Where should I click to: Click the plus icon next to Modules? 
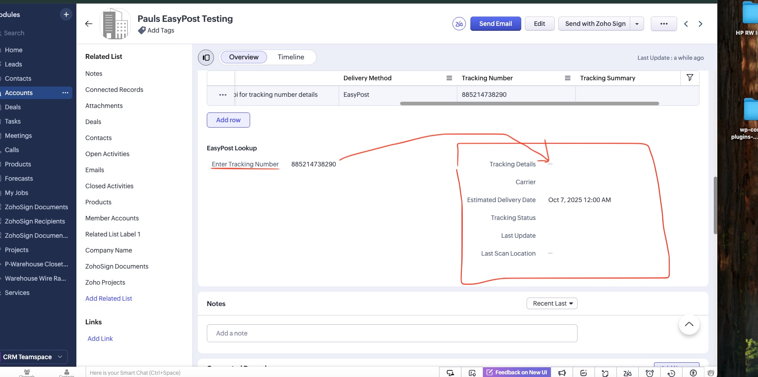[x=66, y=15]
